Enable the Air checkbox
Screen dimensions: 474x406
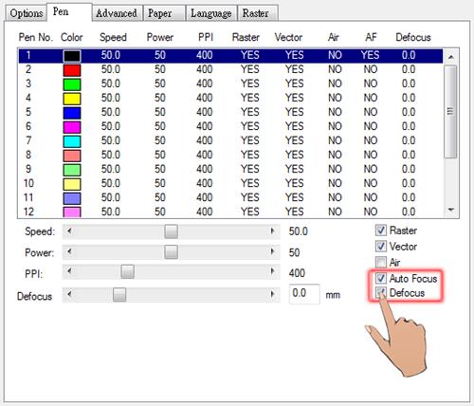click(x=381, y=262)
